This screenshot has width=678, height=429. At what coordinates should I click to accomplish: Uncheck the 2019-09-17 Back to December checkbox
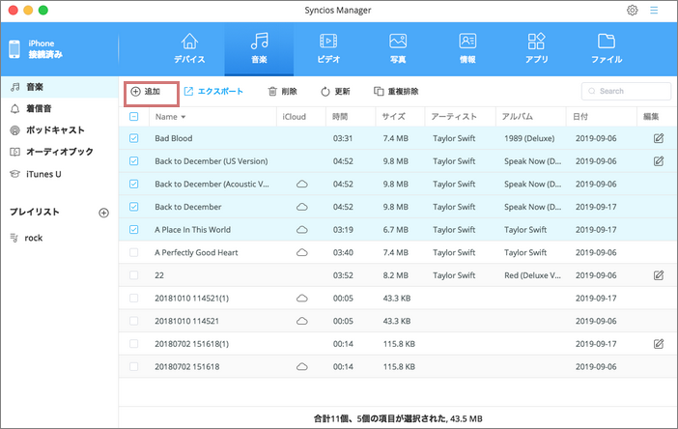tap(134, 207)
